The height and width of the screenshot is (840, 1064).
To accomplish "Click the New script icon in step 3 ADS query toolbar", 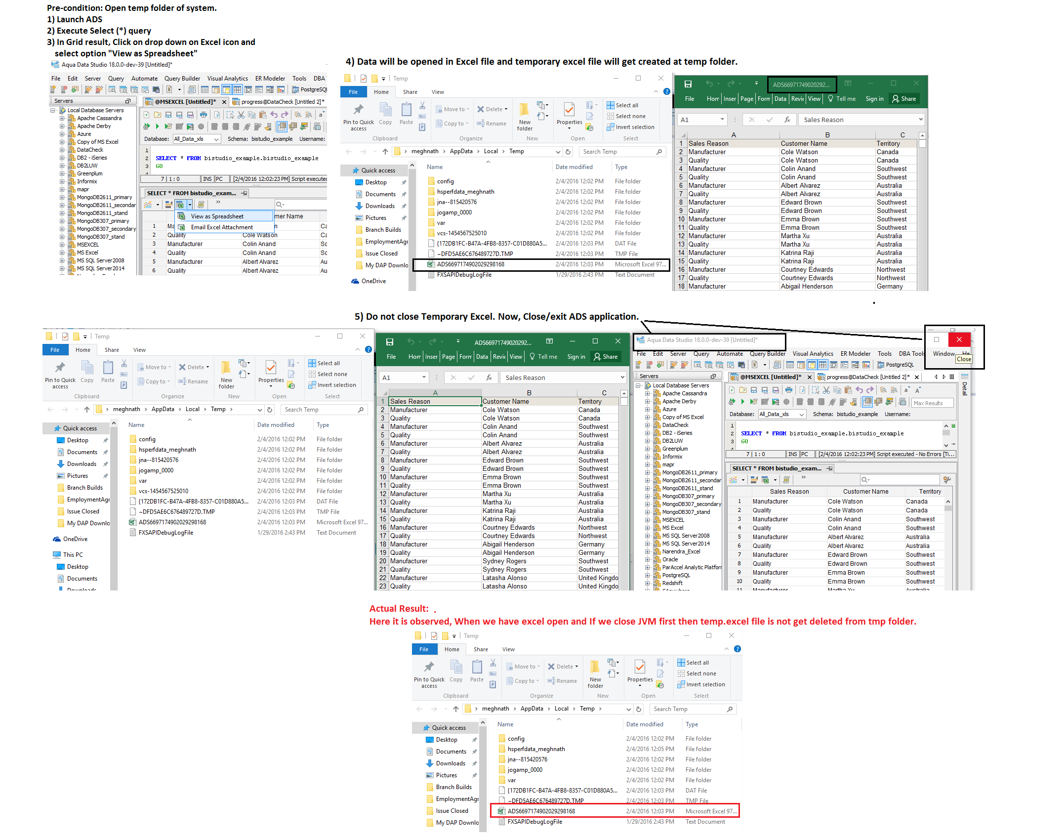I will [147, 115].
